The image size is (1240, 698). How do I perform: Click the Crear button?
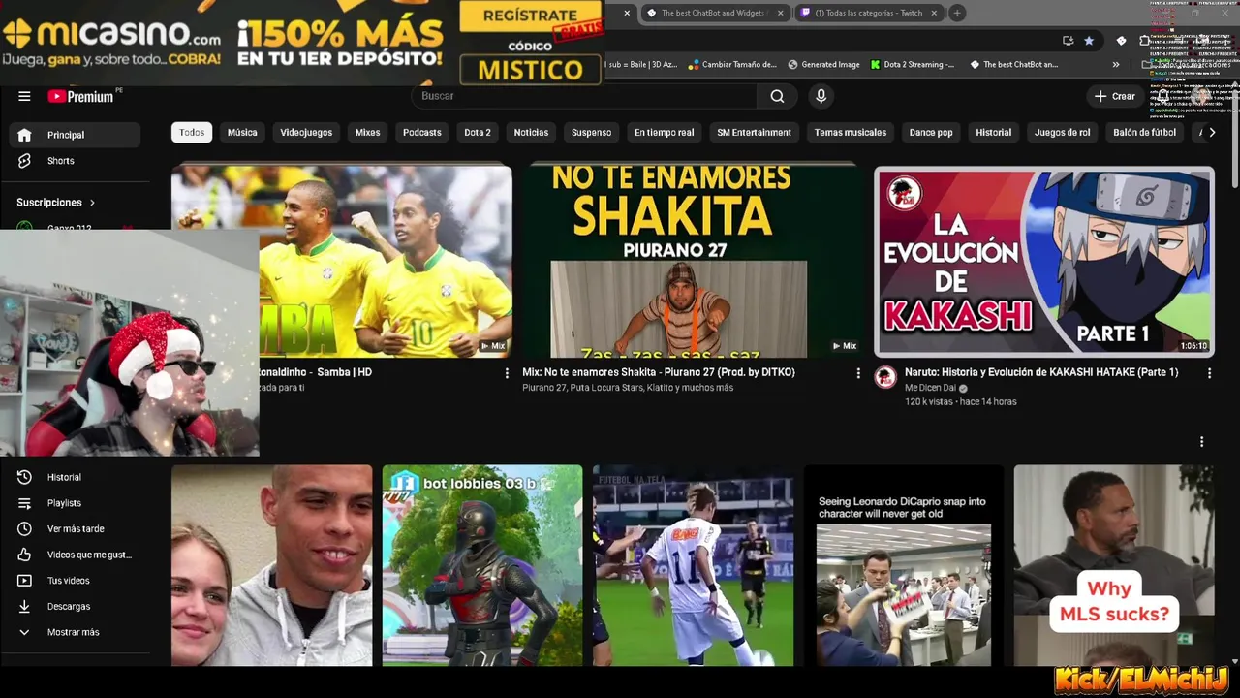(x=1114, y=96)
